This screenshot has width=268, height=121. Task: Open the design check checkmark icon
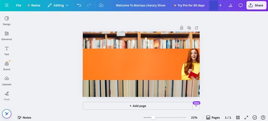[255, 118]
